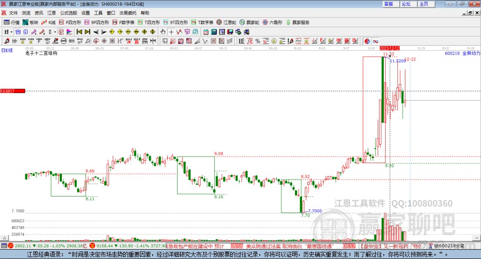The width and height of the screenshot is (481, 259).
Task: Click the 600218 全柴动力 stock label
Action: (x=462, y=53)
